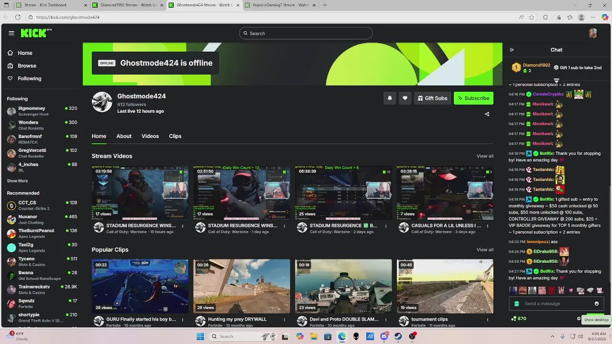Open user profile avatar top right
Screen dimensions: 612x344
[x=593, y=33]
